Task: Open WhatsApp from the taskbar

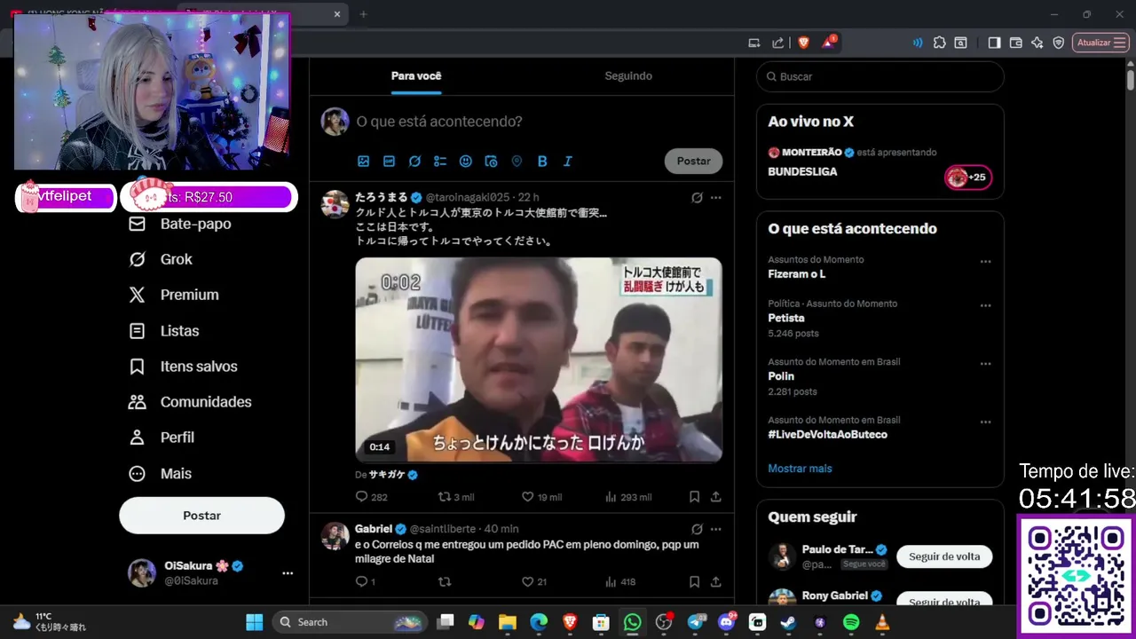Action: point(632,622)
